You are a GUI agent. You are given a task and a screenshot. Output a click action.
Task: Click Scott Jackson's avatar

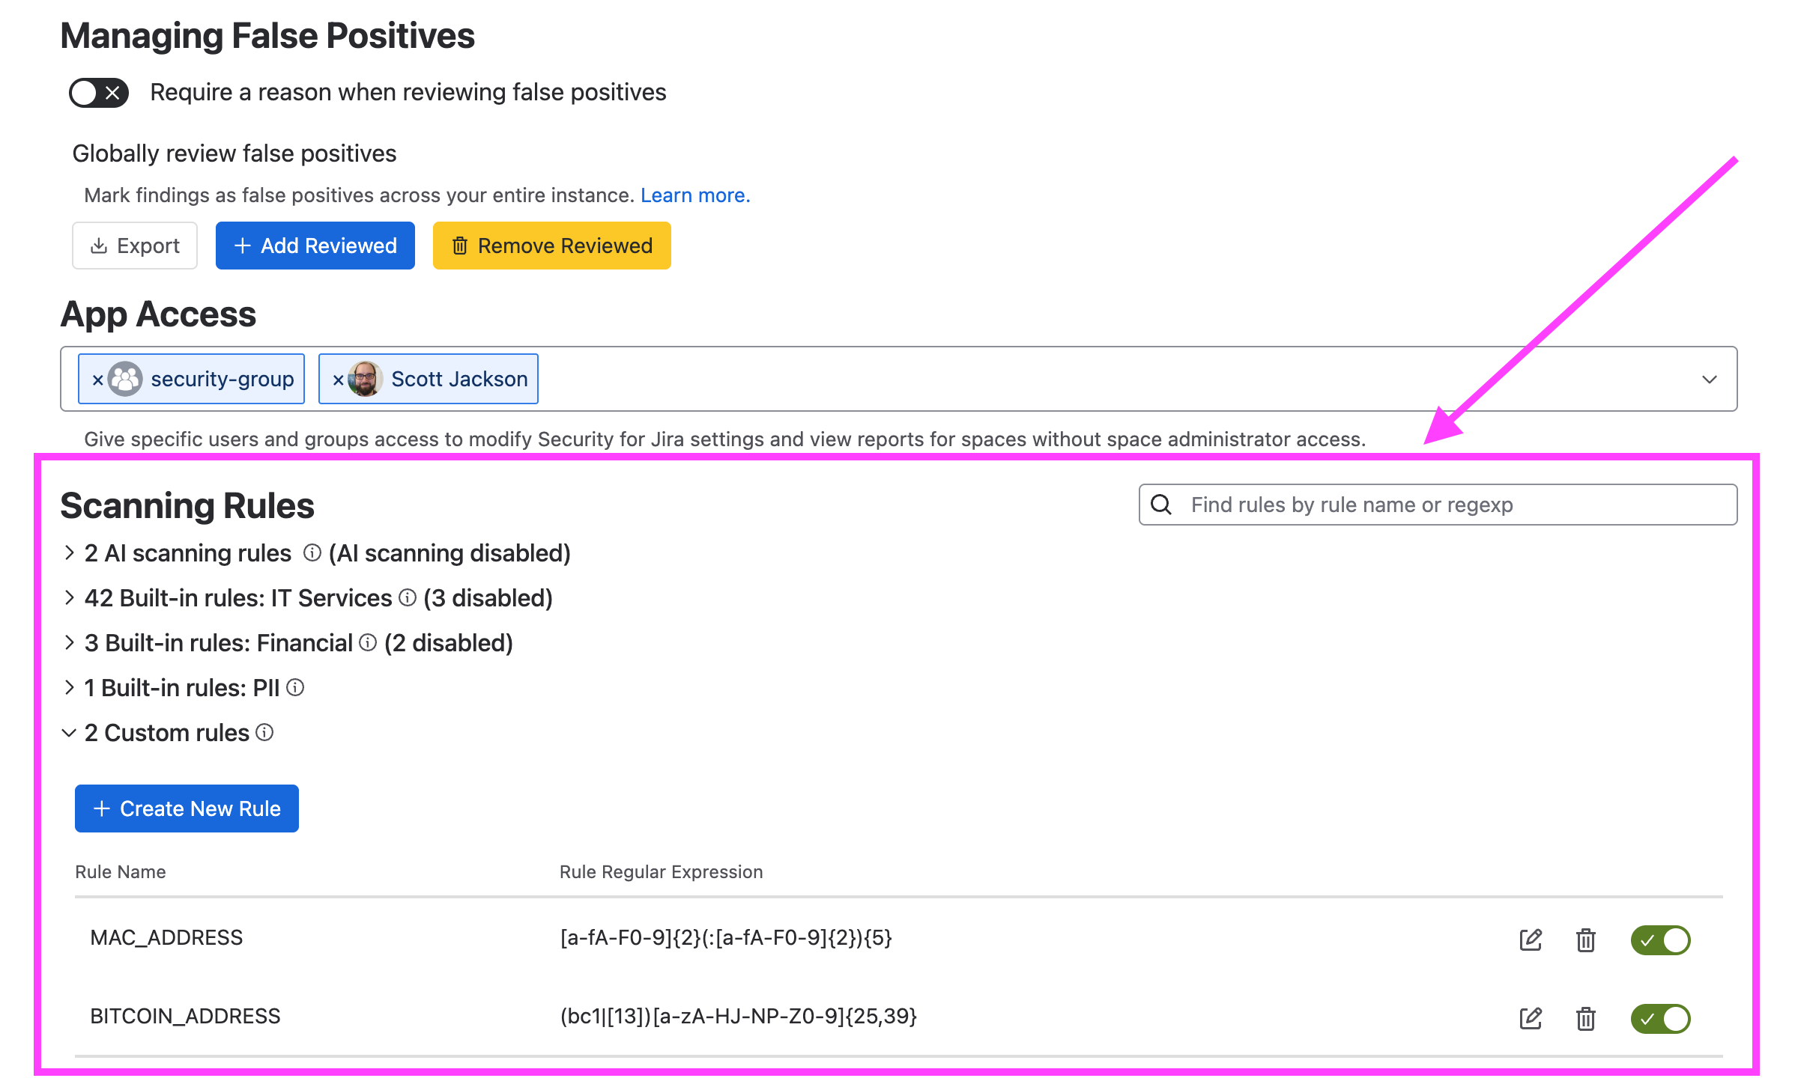366,379
